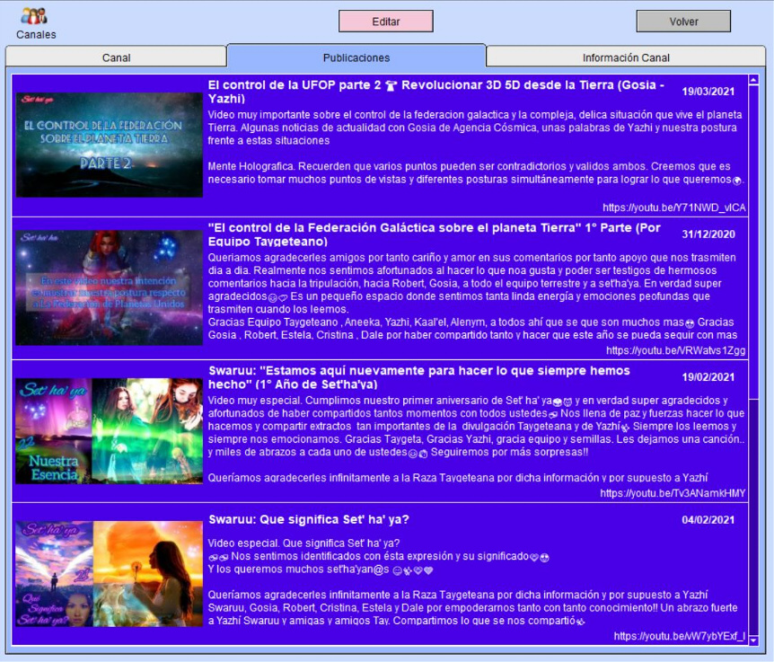Switch to the Canal tab

tap(116, 57)
